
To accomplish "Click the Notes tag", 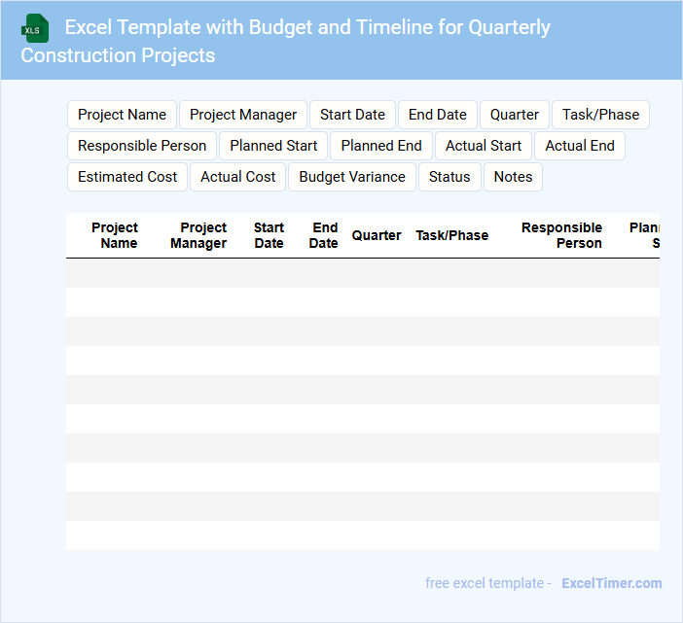I will point(513,177).
